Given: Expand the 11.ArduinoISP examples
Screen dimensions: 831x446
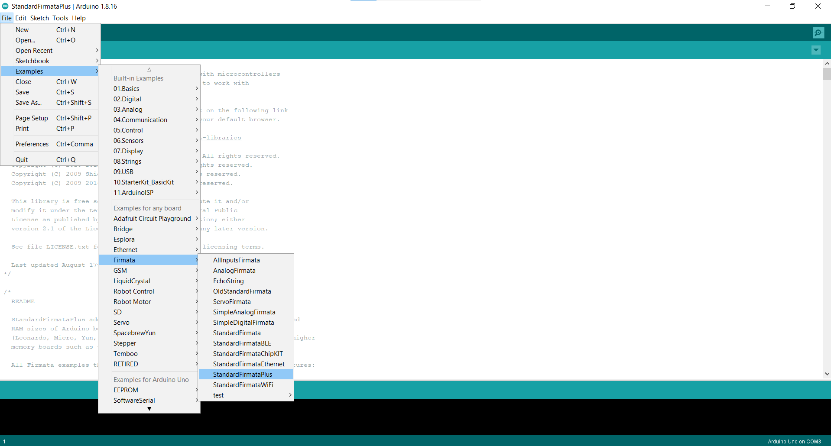Looking at the screenshot, I should click(149, 193).
